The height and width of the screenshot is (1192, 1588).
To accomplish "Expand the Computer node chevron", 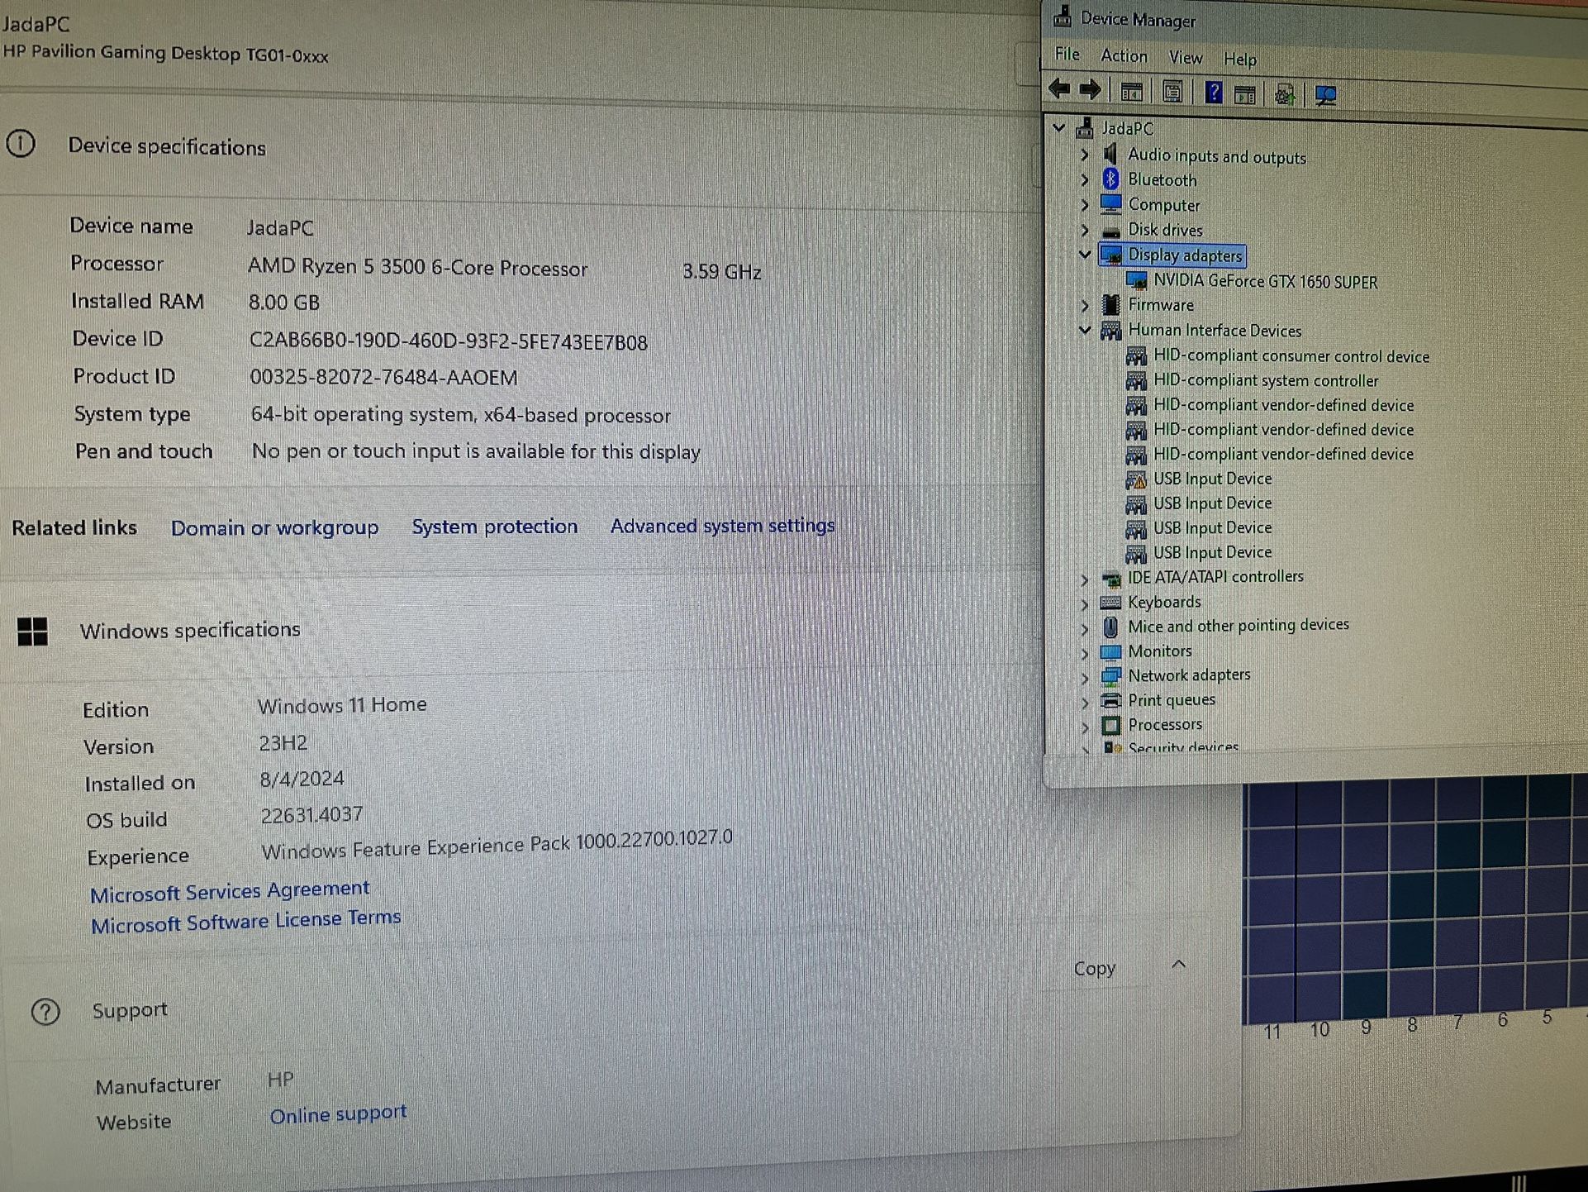I will pos(1085,205).
